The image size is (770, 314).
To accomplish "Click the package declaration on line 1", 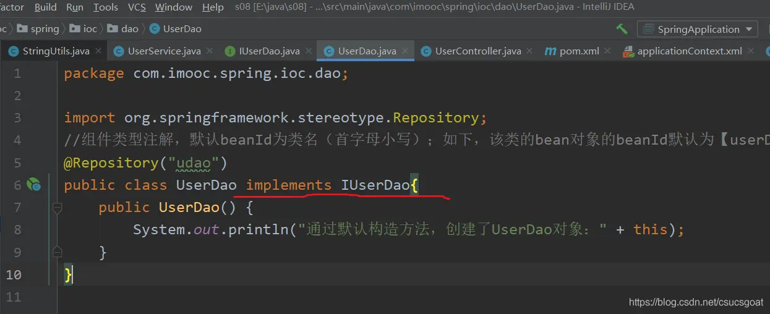I will pyautogui.click(x=207, y=74).
